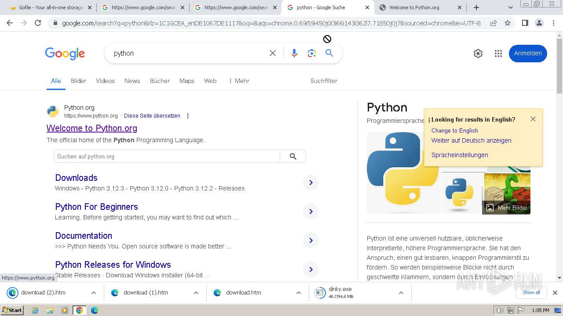Expand the Downloads sitelink arrow

coord(311,183)
